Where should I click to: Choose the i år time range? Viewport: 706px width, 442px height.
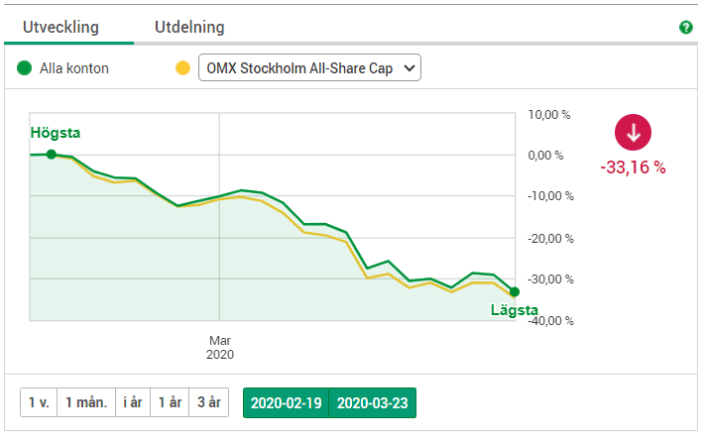(x=132, y=403)
